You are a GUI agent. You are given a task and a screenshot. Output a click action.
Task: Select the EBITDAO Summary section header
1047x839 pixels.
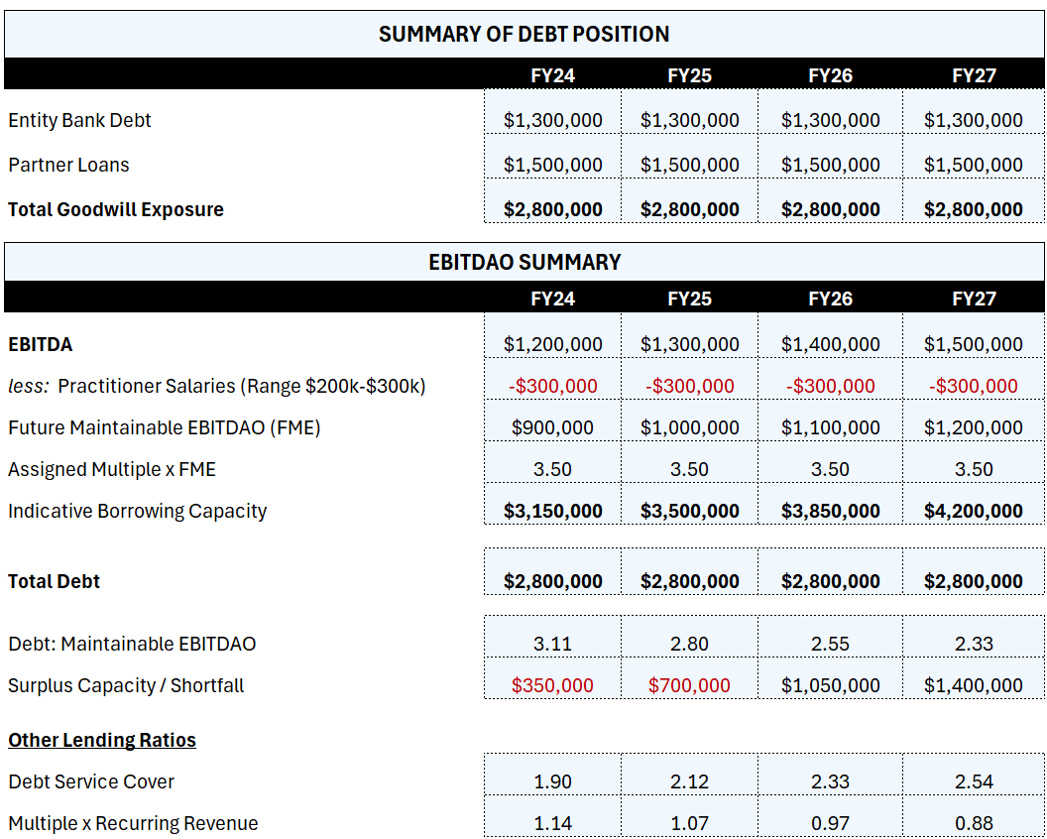tap(523, 262)
